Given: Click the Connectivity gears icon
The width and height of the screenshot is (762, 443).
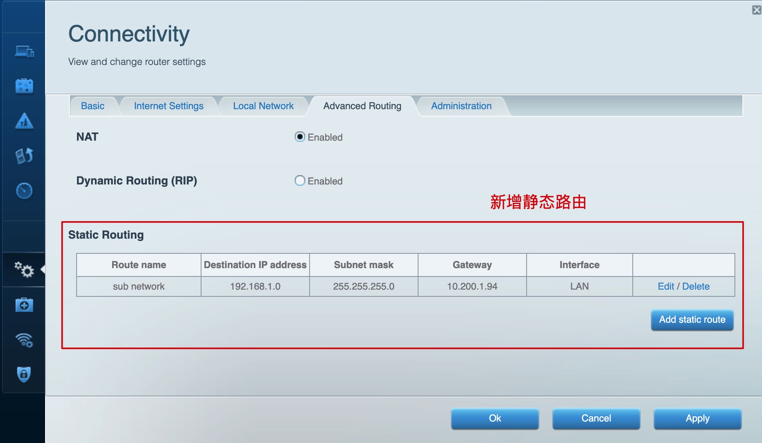Looking at the screenshot, I should (x=24, y=270).
